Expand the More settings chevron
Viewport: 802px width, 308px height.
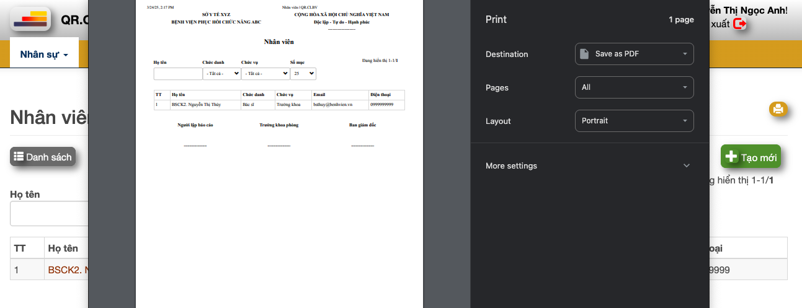pyautogui.click(x=686, y=165)
